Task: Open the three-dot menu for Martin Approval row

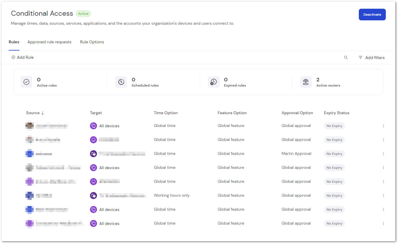Action: (383, 154)
